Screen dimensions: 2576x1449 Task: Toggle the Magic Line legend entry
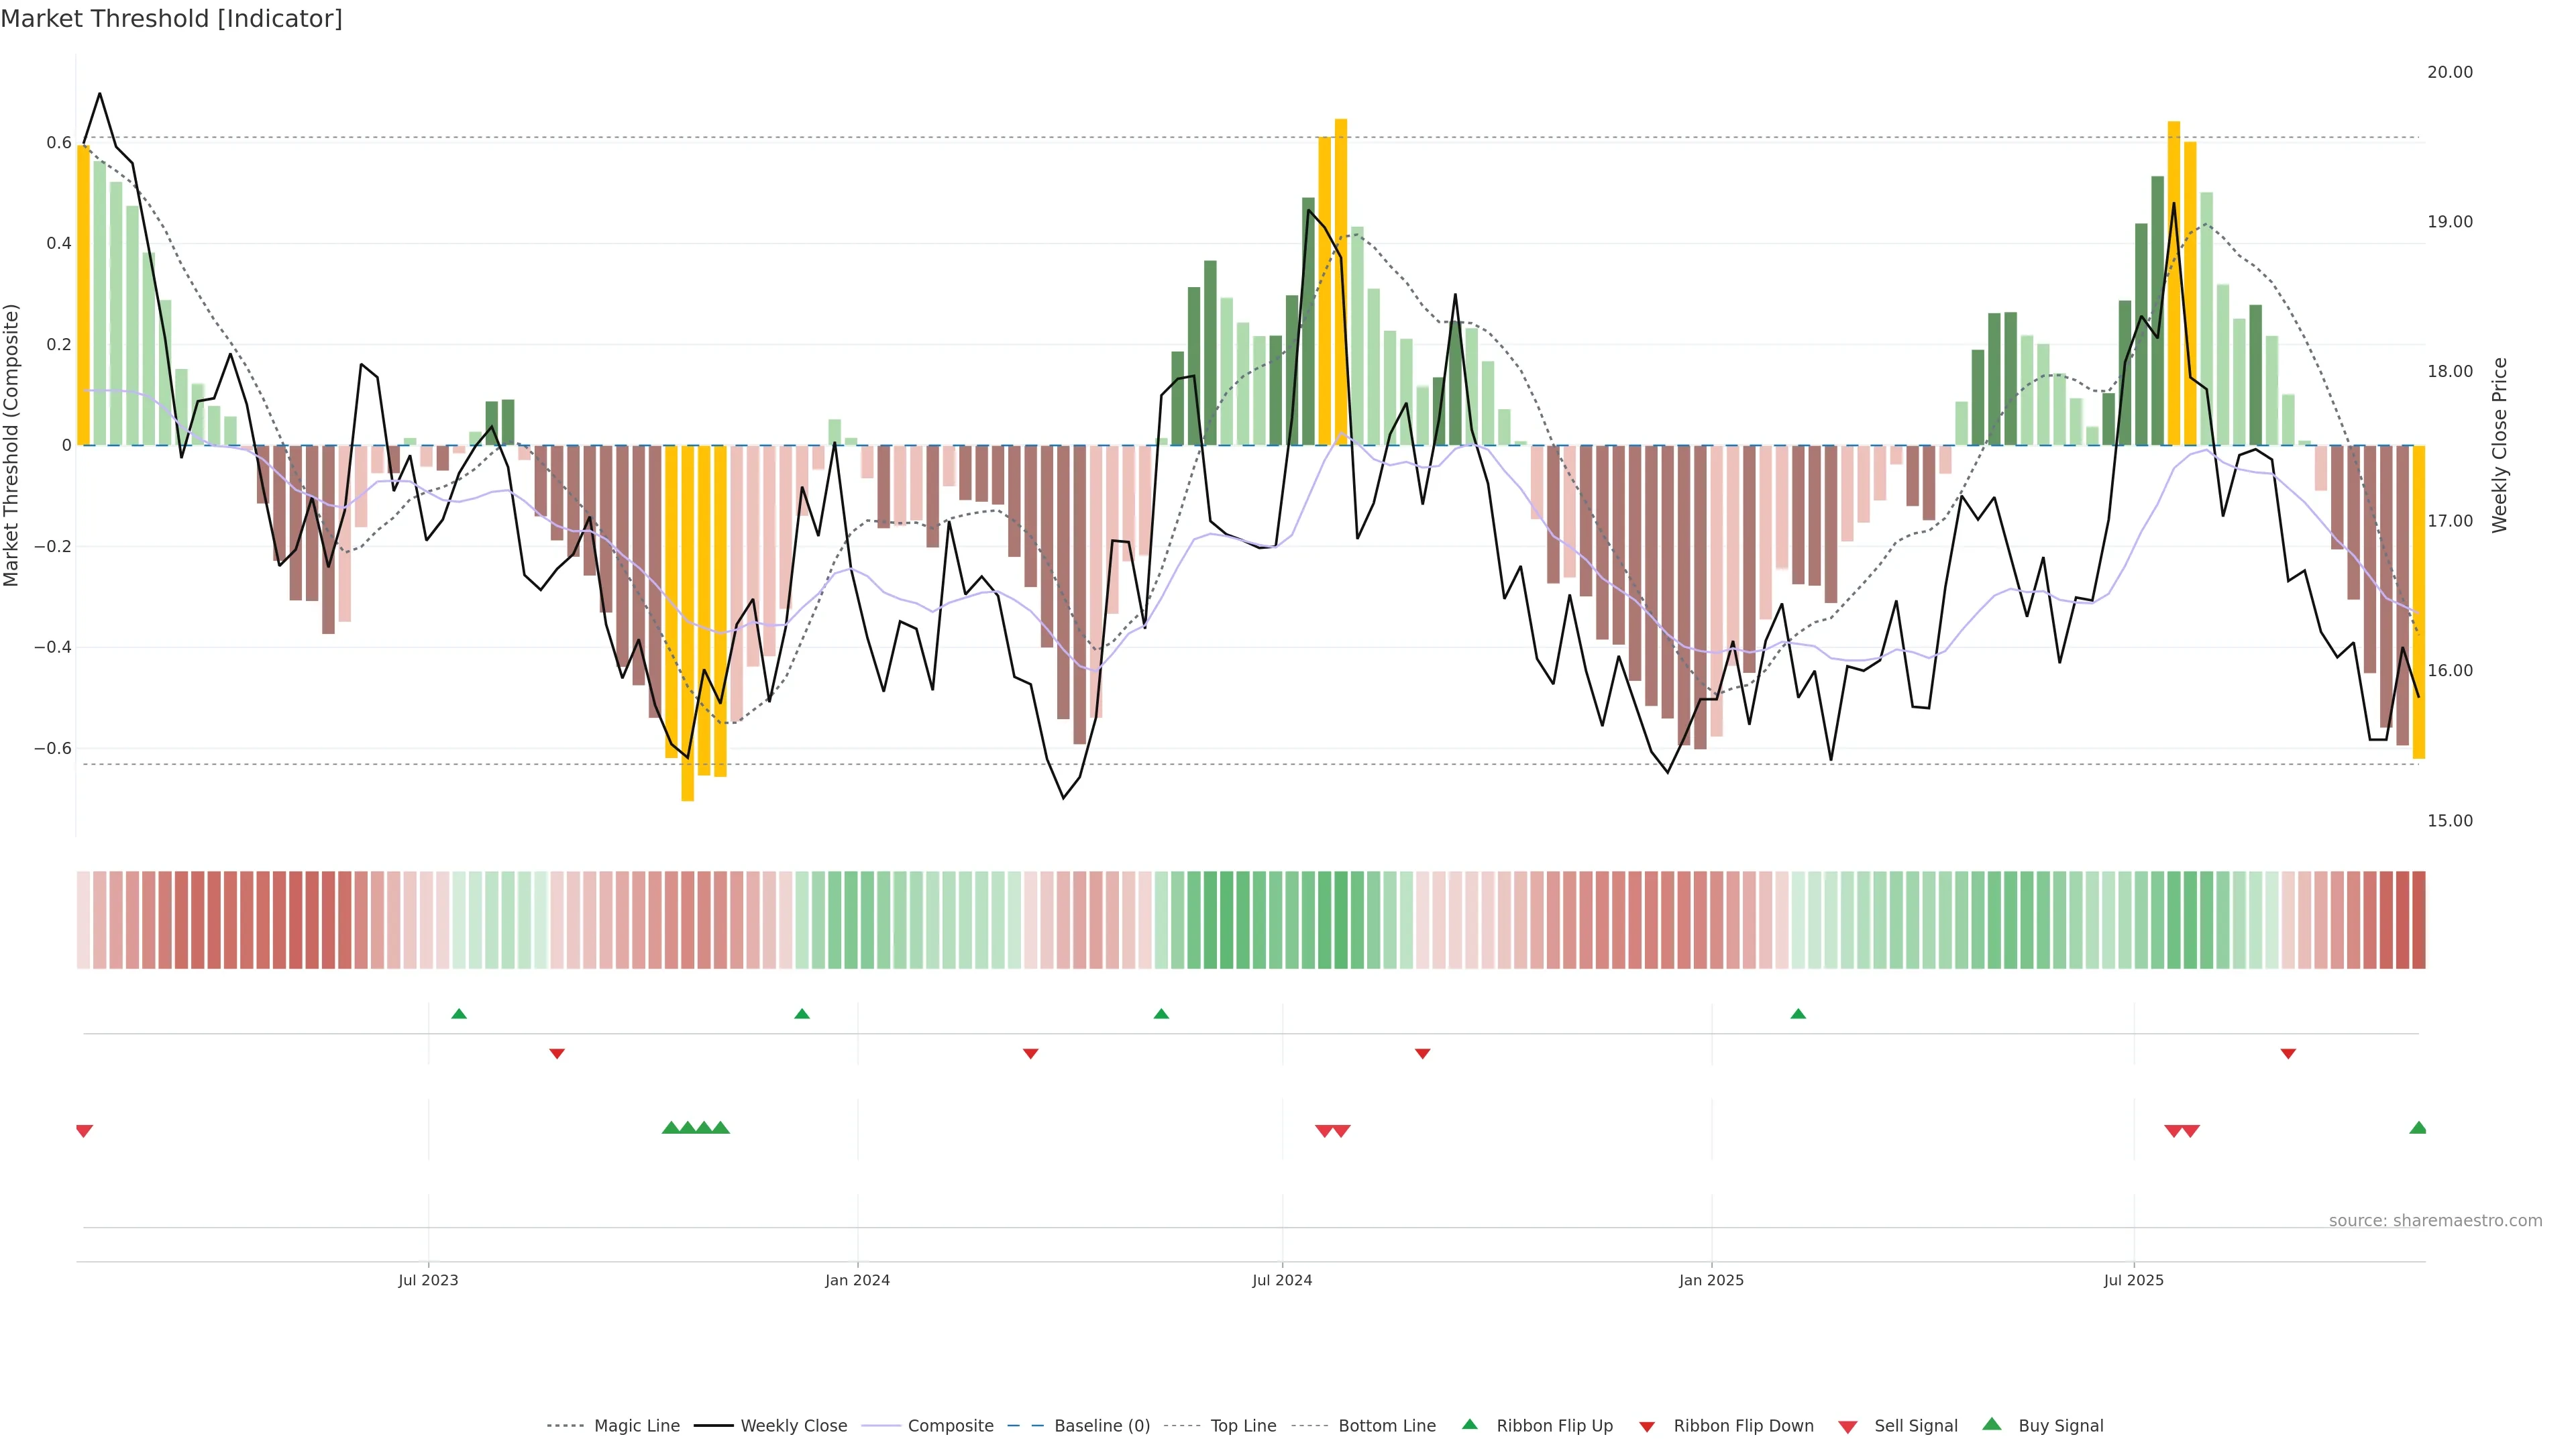click(x=636, y=1426)
